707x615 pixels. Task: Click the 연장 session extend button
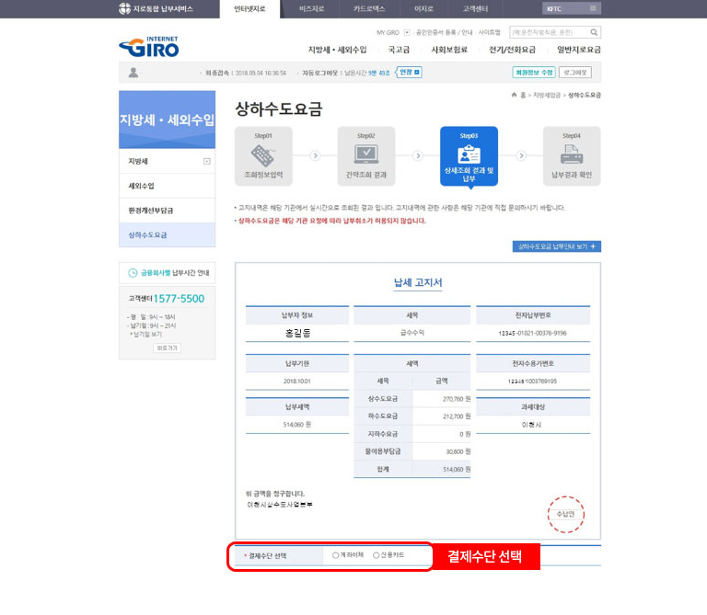click(x=409, y=72)
